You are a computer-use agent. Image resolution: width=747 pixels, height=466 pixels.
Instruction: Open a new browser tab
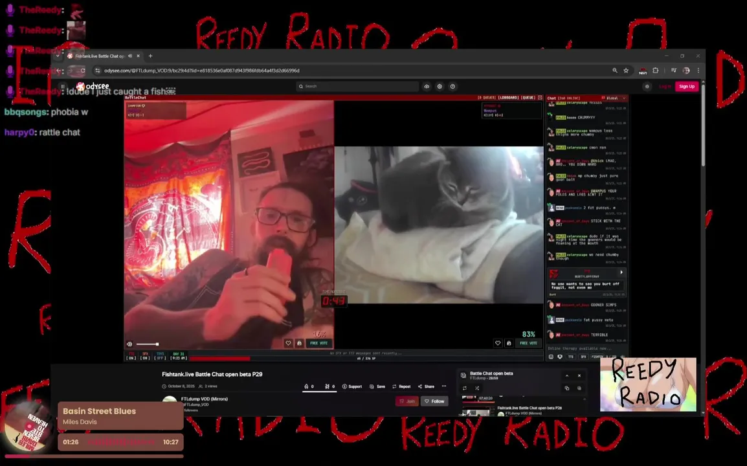pos(151,56)
